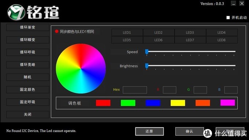Choose the green palette swatch
The image size is (249, 140).
coord(128,103)
